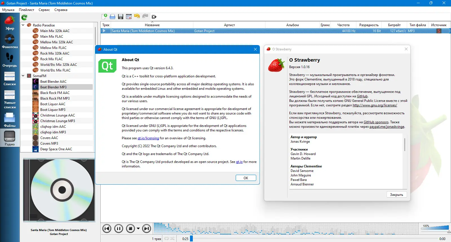
Task: Open the gnu.org/licenses link
Action: 375,105
